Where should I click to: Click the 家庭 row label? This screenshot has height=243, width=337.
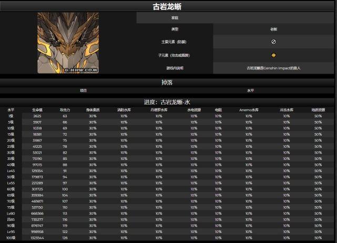(175, 17)
